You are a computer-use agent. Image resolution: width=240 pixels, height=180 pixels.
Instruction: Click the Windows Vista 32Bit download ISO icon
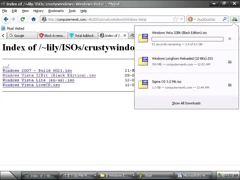click(x=143, y=38)
